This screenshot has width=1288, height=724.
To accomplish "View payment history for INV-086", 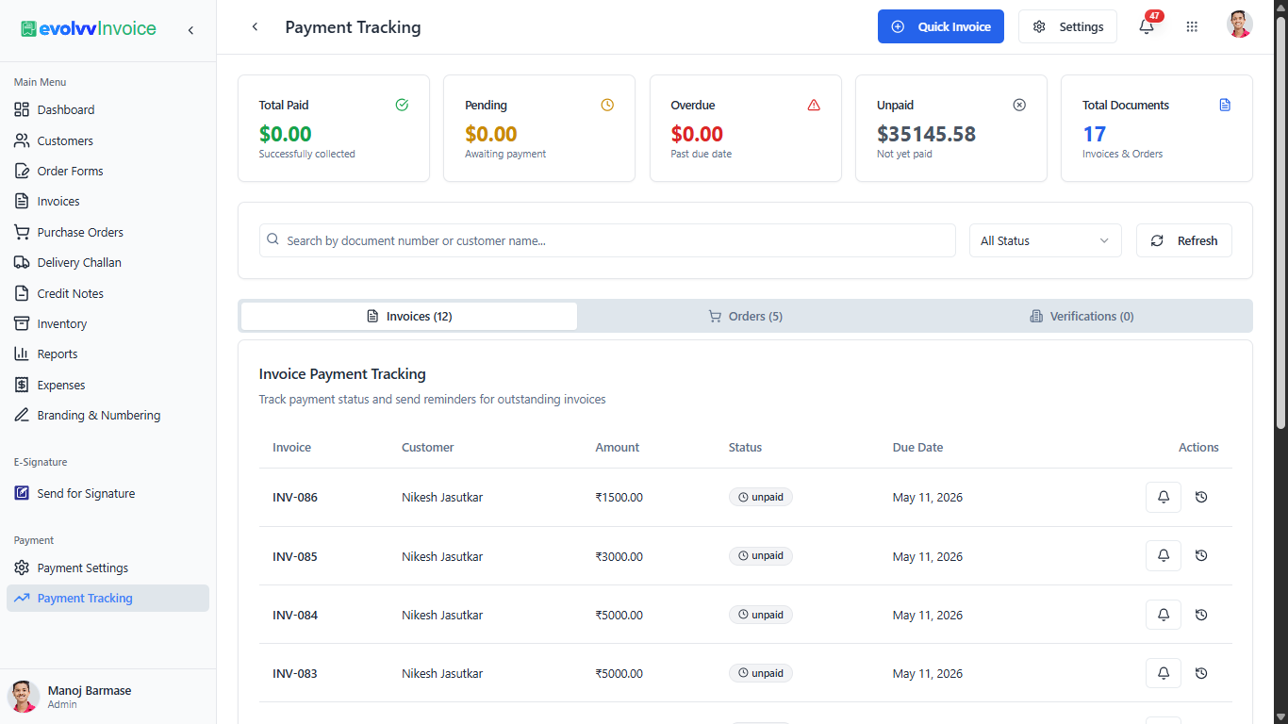I will (x=1201, y=497).
